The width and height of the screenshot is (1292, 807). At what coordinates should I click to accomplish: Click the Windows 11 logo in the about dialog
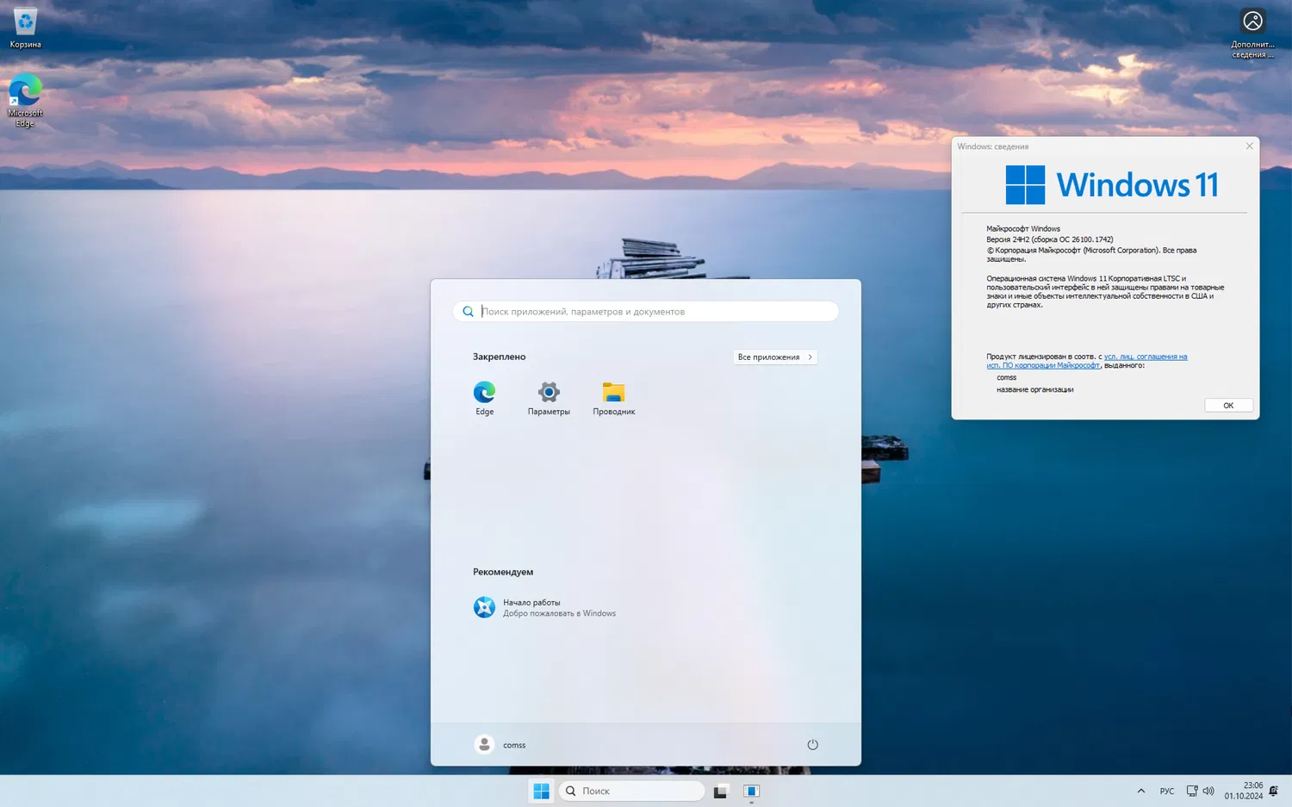(x=1111, y=185)
